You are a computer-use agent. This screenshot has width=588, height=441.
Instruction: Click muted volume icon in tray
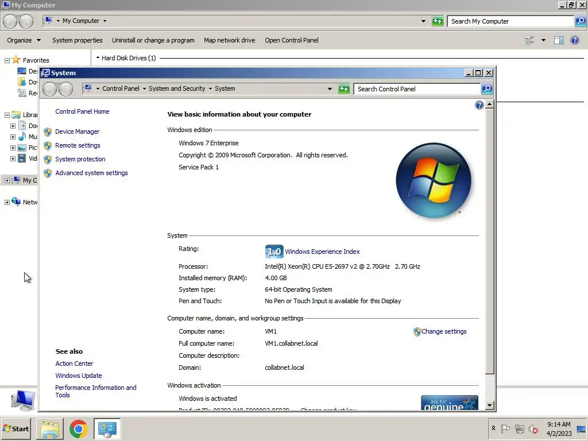[x=533, y=428]
